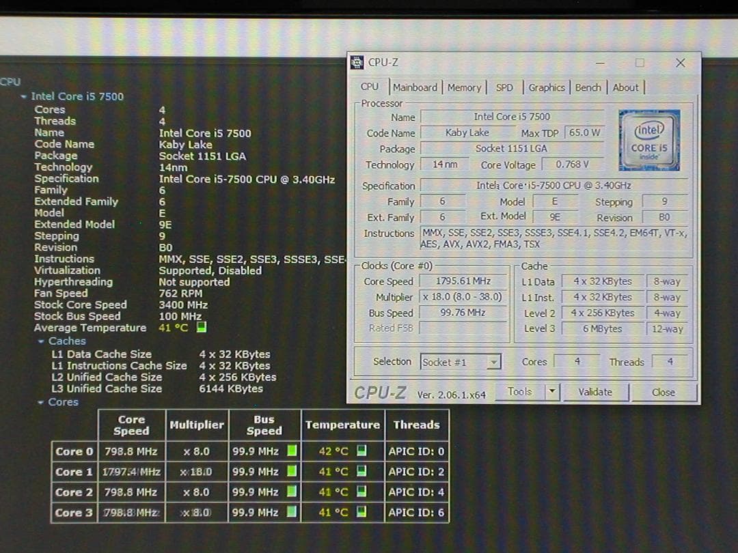Open the Bench tab
The image size is (738, 553).
tap(588, 87)
